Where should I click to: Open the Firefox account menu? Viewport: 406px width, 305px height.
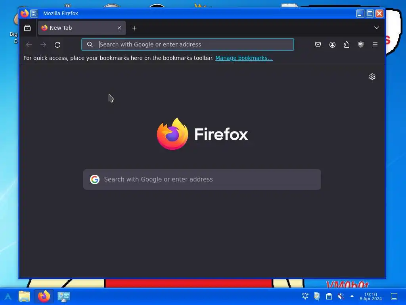coord(333,44)
